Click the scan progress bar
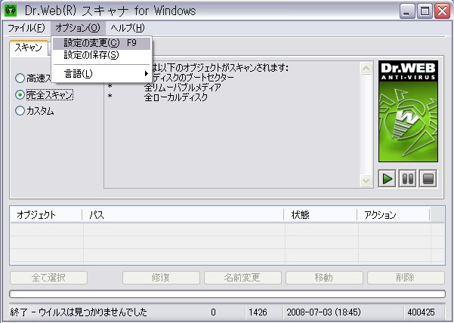The width and height of the screenshot is (454, 323). tap(227, 294)
